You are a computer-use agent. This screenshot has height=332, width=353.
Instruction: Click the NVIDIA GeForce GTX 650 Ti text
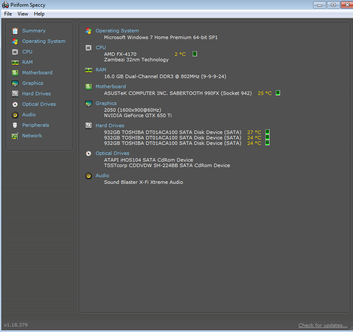coord(138,115)
